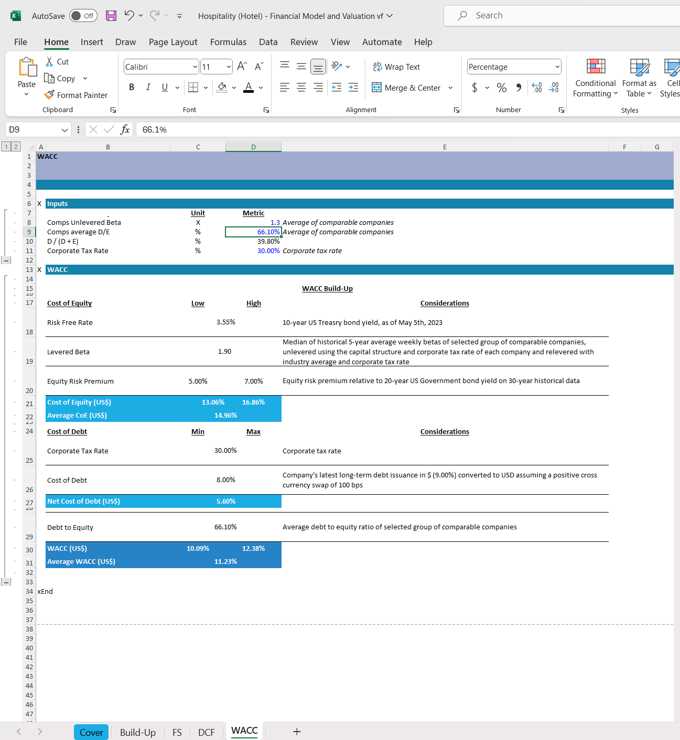
Task: Click the Merge & Center button
Action: (406, 88)
